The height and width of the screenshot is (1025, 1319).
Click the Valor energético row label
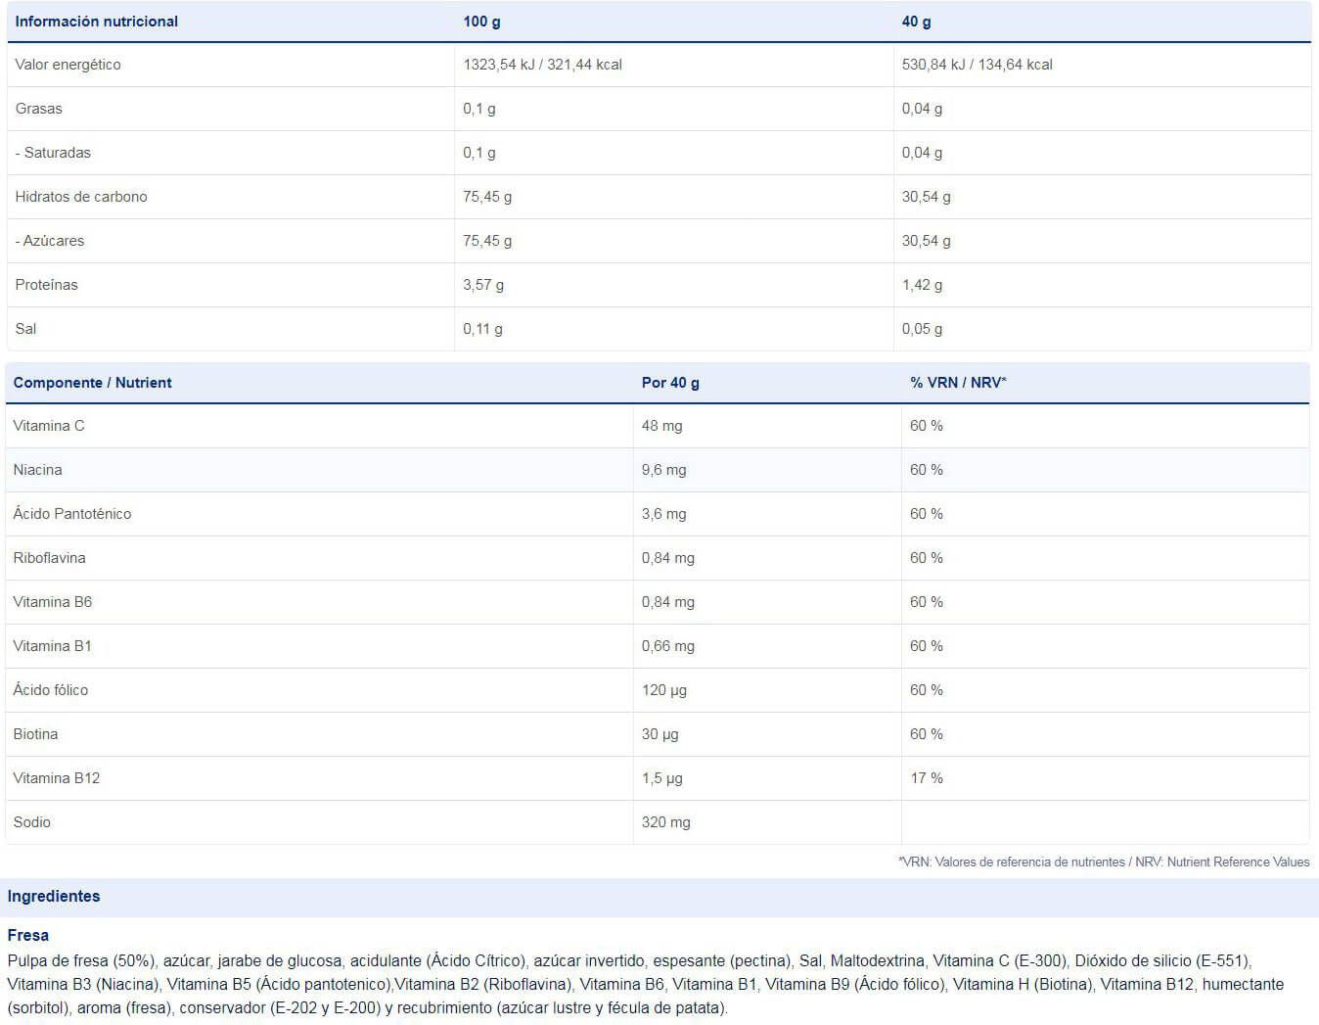[68, 65]
